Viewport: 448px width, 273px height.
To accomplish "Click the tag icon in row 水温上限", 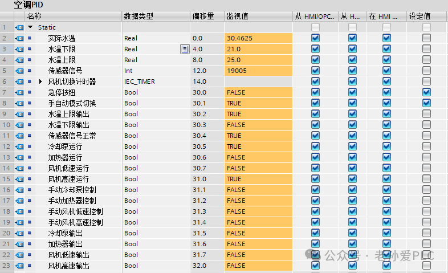I will tap(19, 60).
